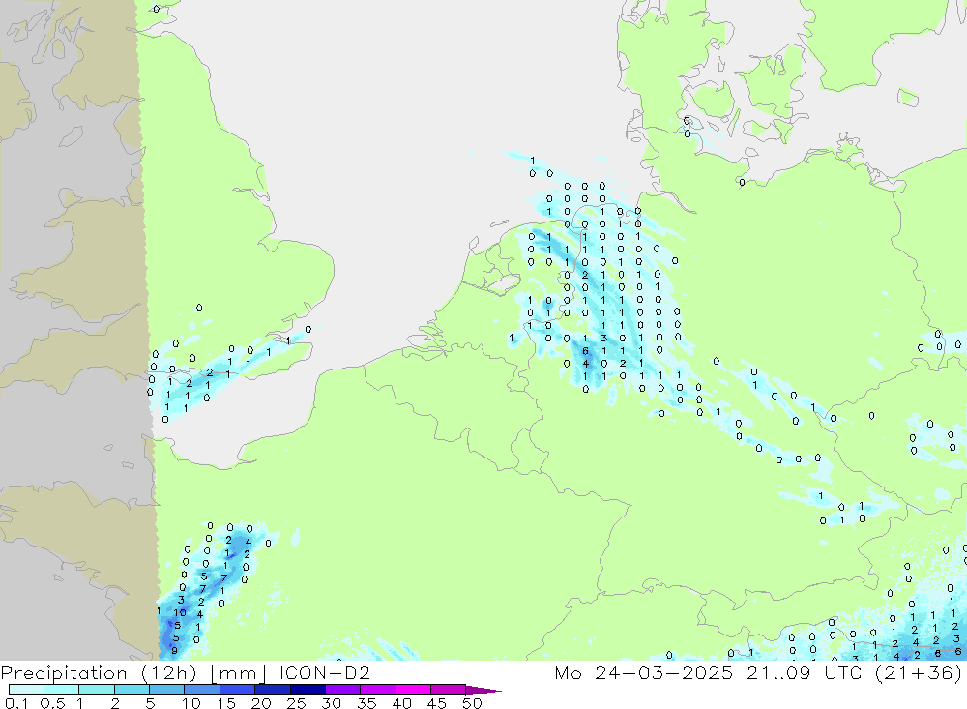Screen dimensions: 967x709
Task: Click the "Precipitation (12h) [mm]" title text
Action: click(133, 673)
